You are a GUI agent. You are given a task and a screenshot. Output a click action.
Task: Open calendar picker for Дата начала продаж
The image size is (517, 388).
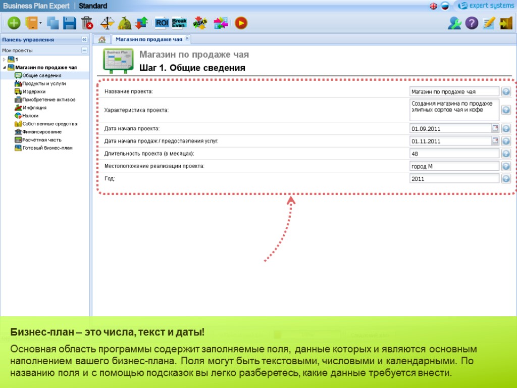[x=495, y=140]
